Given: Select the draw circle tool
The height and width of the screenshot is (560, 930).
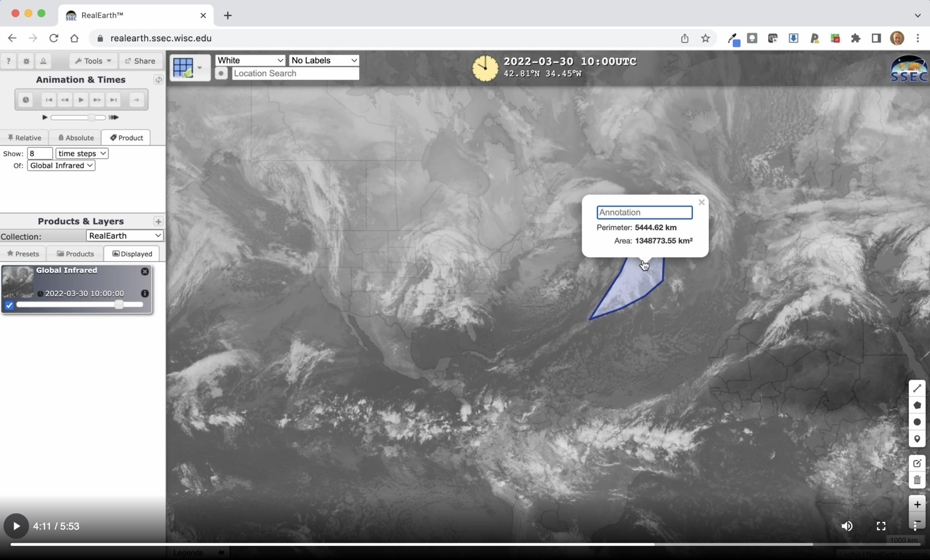Looking at the screenshot, I should pos(917,422).
